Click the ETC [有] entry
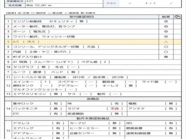Screen dimensions: 186x139 click(37, 114)
